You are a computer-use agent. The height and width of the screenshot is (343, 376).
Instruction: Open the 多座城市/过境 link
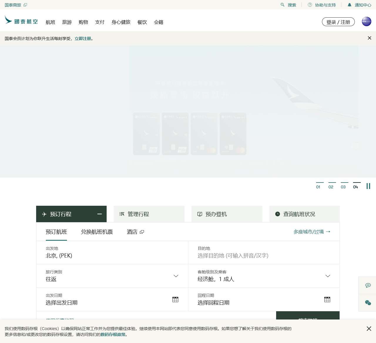(x=312, y=232)
